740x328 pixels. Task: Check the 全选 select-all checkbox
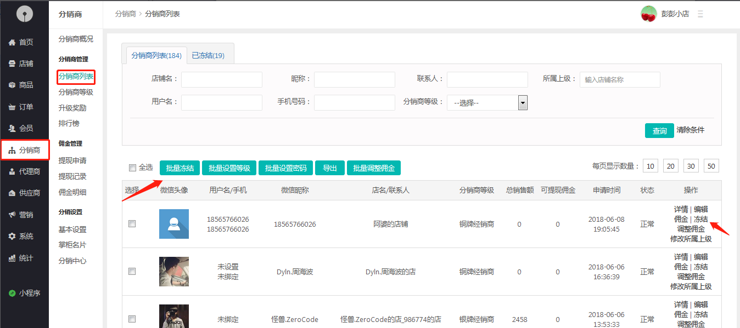click(x=132, y=168)
